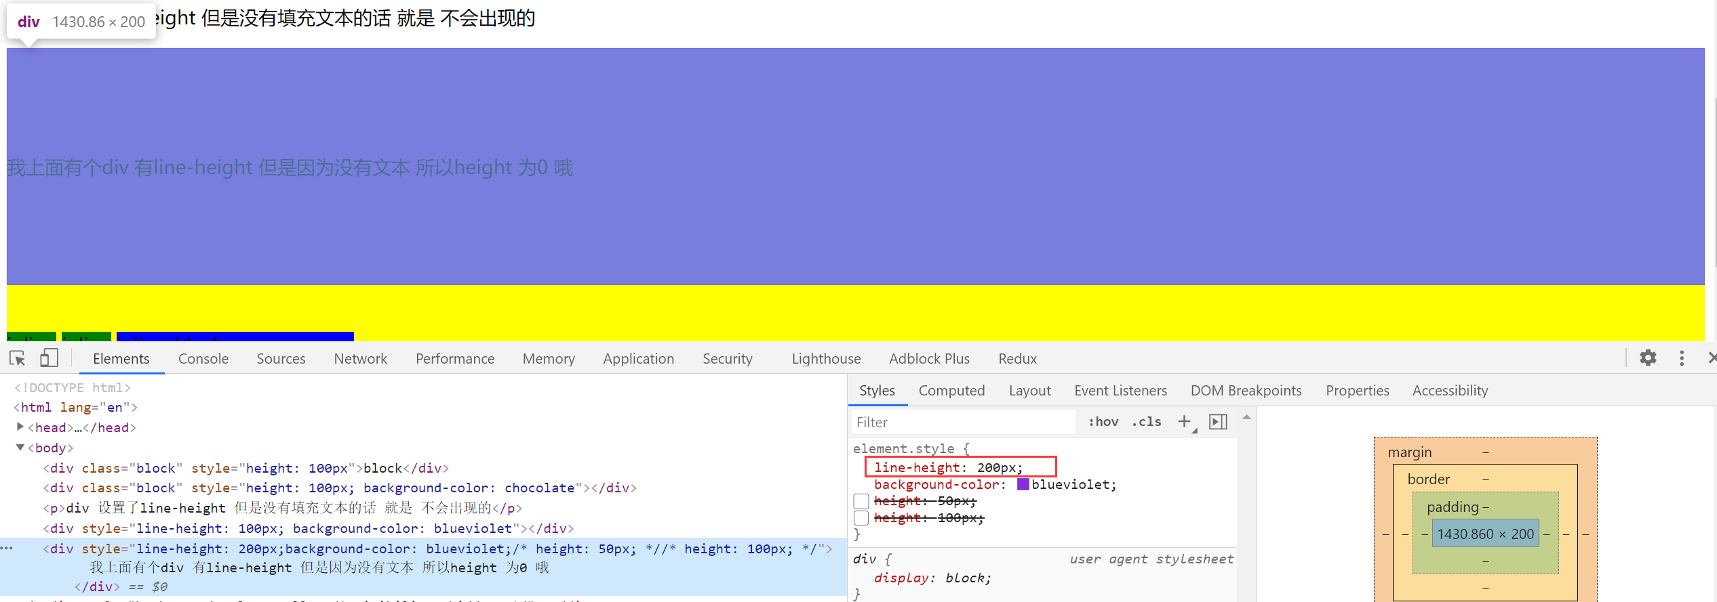Open the DevTools three-dot menu
Viewport: 1717px width, 602px height.
point(1682,358)
